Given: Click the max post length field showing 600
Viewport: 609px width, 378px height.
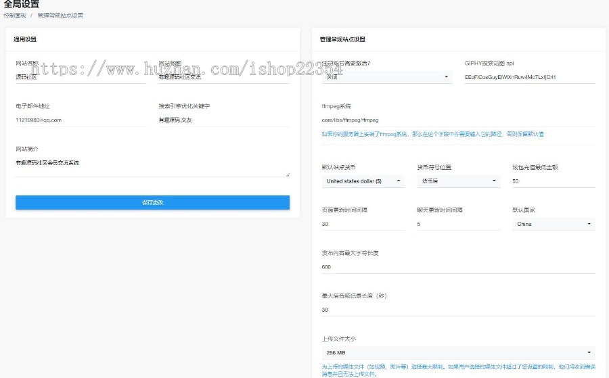Looking at the screenshot, I should coord(458,267).
